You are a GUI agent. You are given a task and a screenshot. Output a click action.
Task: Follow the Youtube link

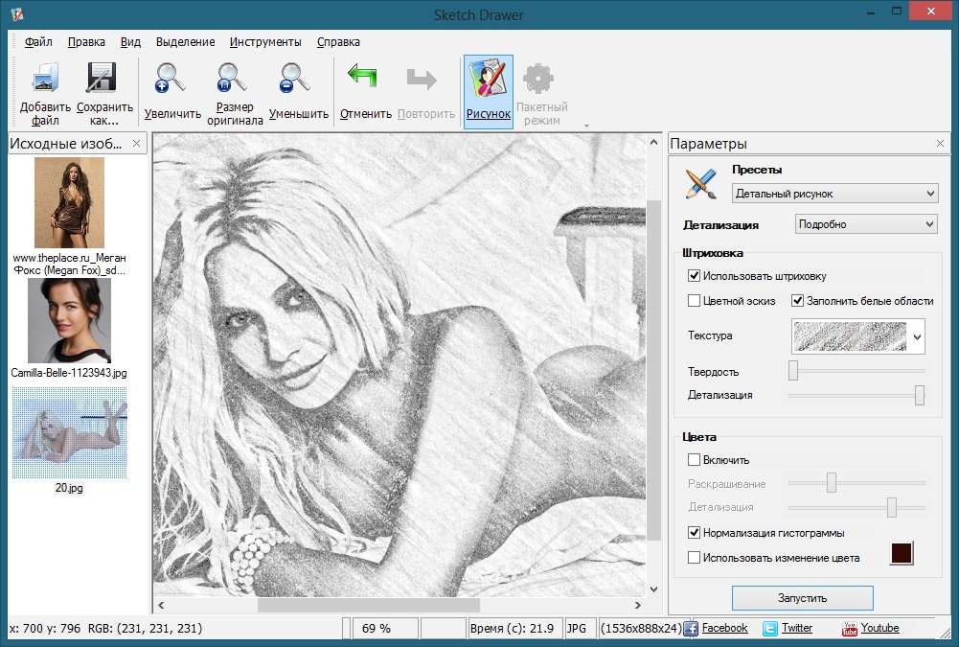[x=879, y=628]
